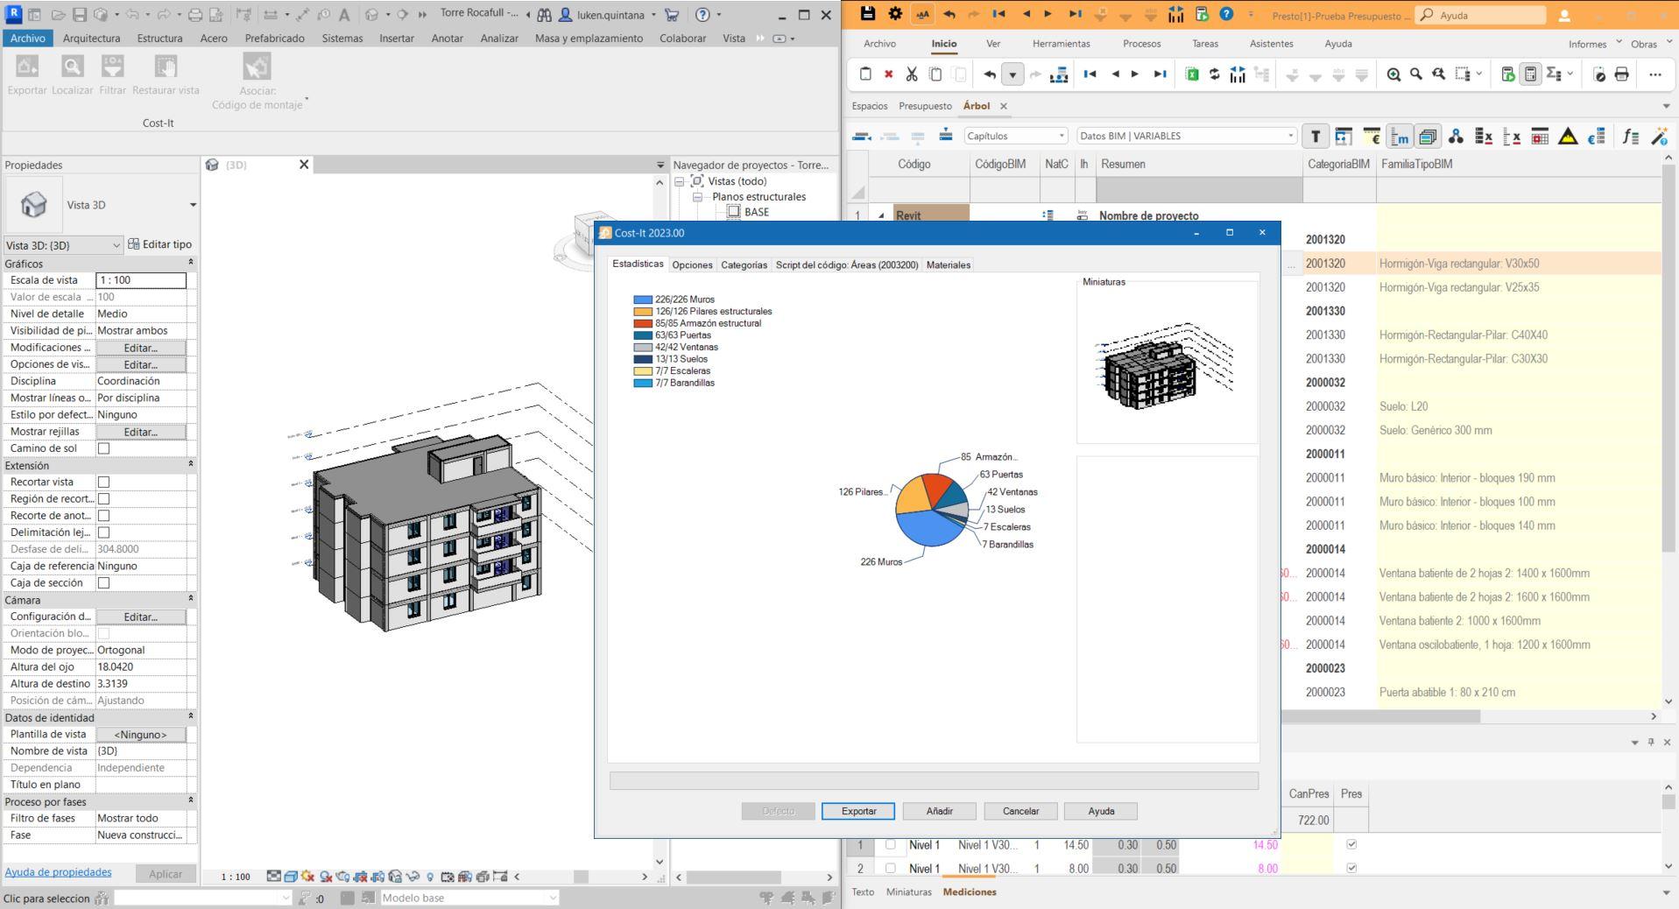Click the yellow triangle warning icon in Presto

[1568, 136]
